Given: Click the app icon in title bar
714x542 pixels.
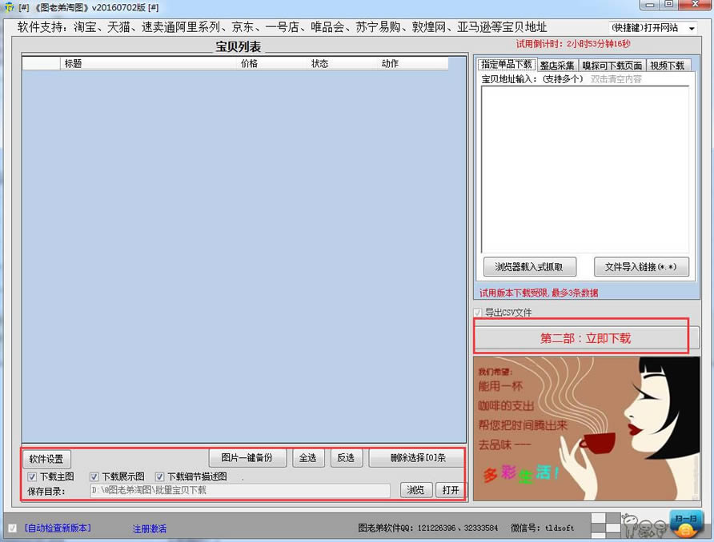Looking at the screenshot, I should [9, 7].
